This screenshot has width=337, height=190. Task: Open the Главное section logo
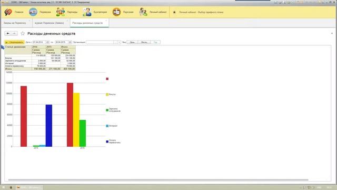coord(8,12)
